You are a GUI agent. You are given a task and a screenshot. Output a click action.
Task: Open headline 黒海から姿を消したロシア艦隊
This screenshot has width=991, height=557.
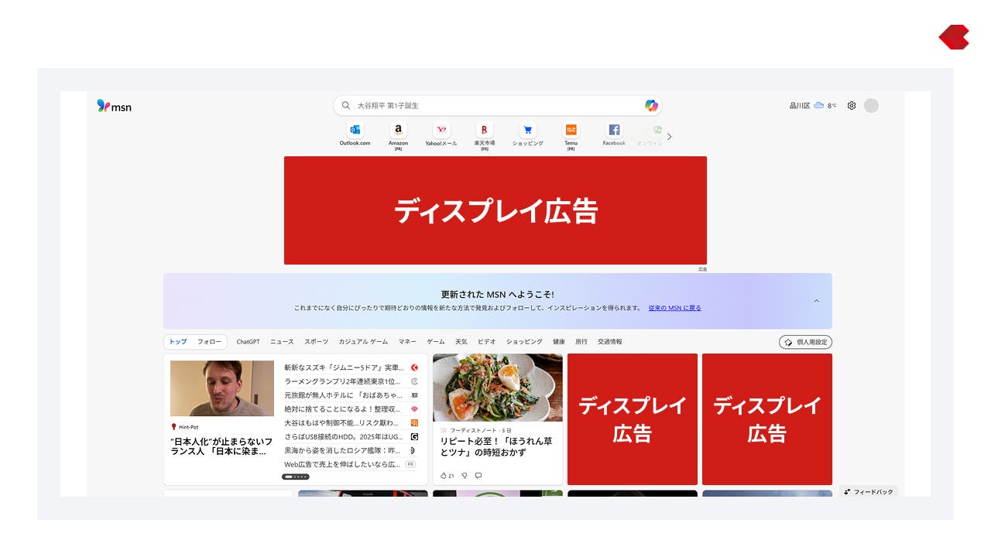coord(342,450)
